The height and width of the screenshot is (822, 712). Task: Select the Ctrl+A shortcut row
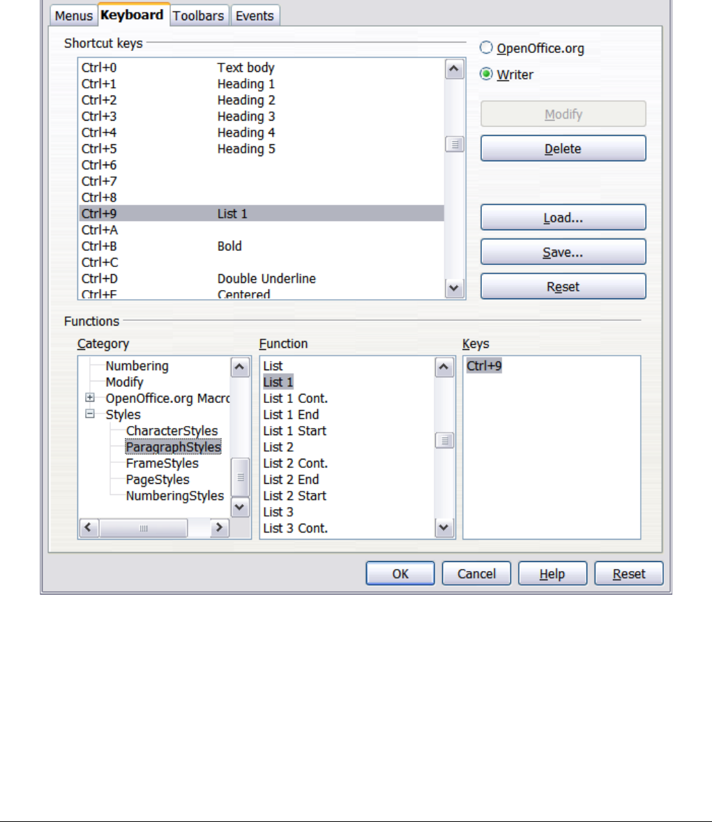tap(262, 230)
